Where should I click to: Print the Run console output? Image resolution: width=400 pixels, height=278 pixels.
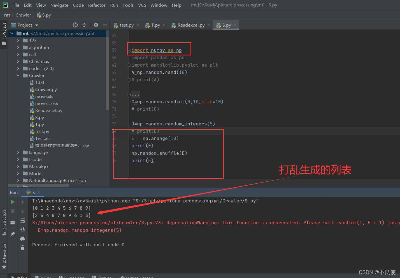tap(23, 239)
